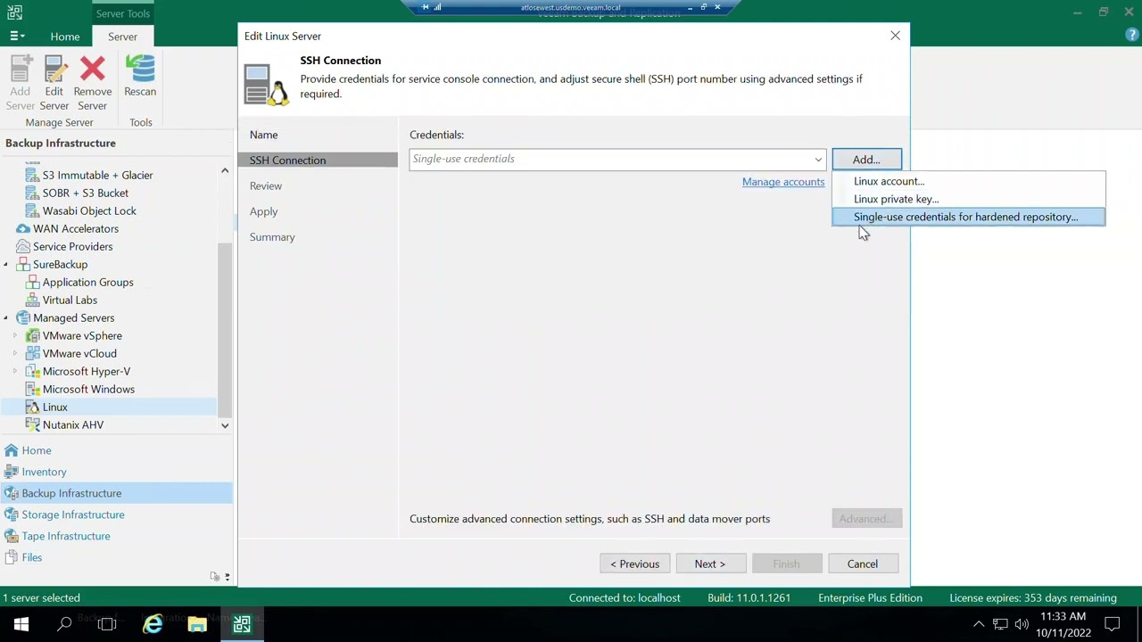Viewport: 1142px width, 642px height.
Task: Open the Name wizard step
Action: 263,135
